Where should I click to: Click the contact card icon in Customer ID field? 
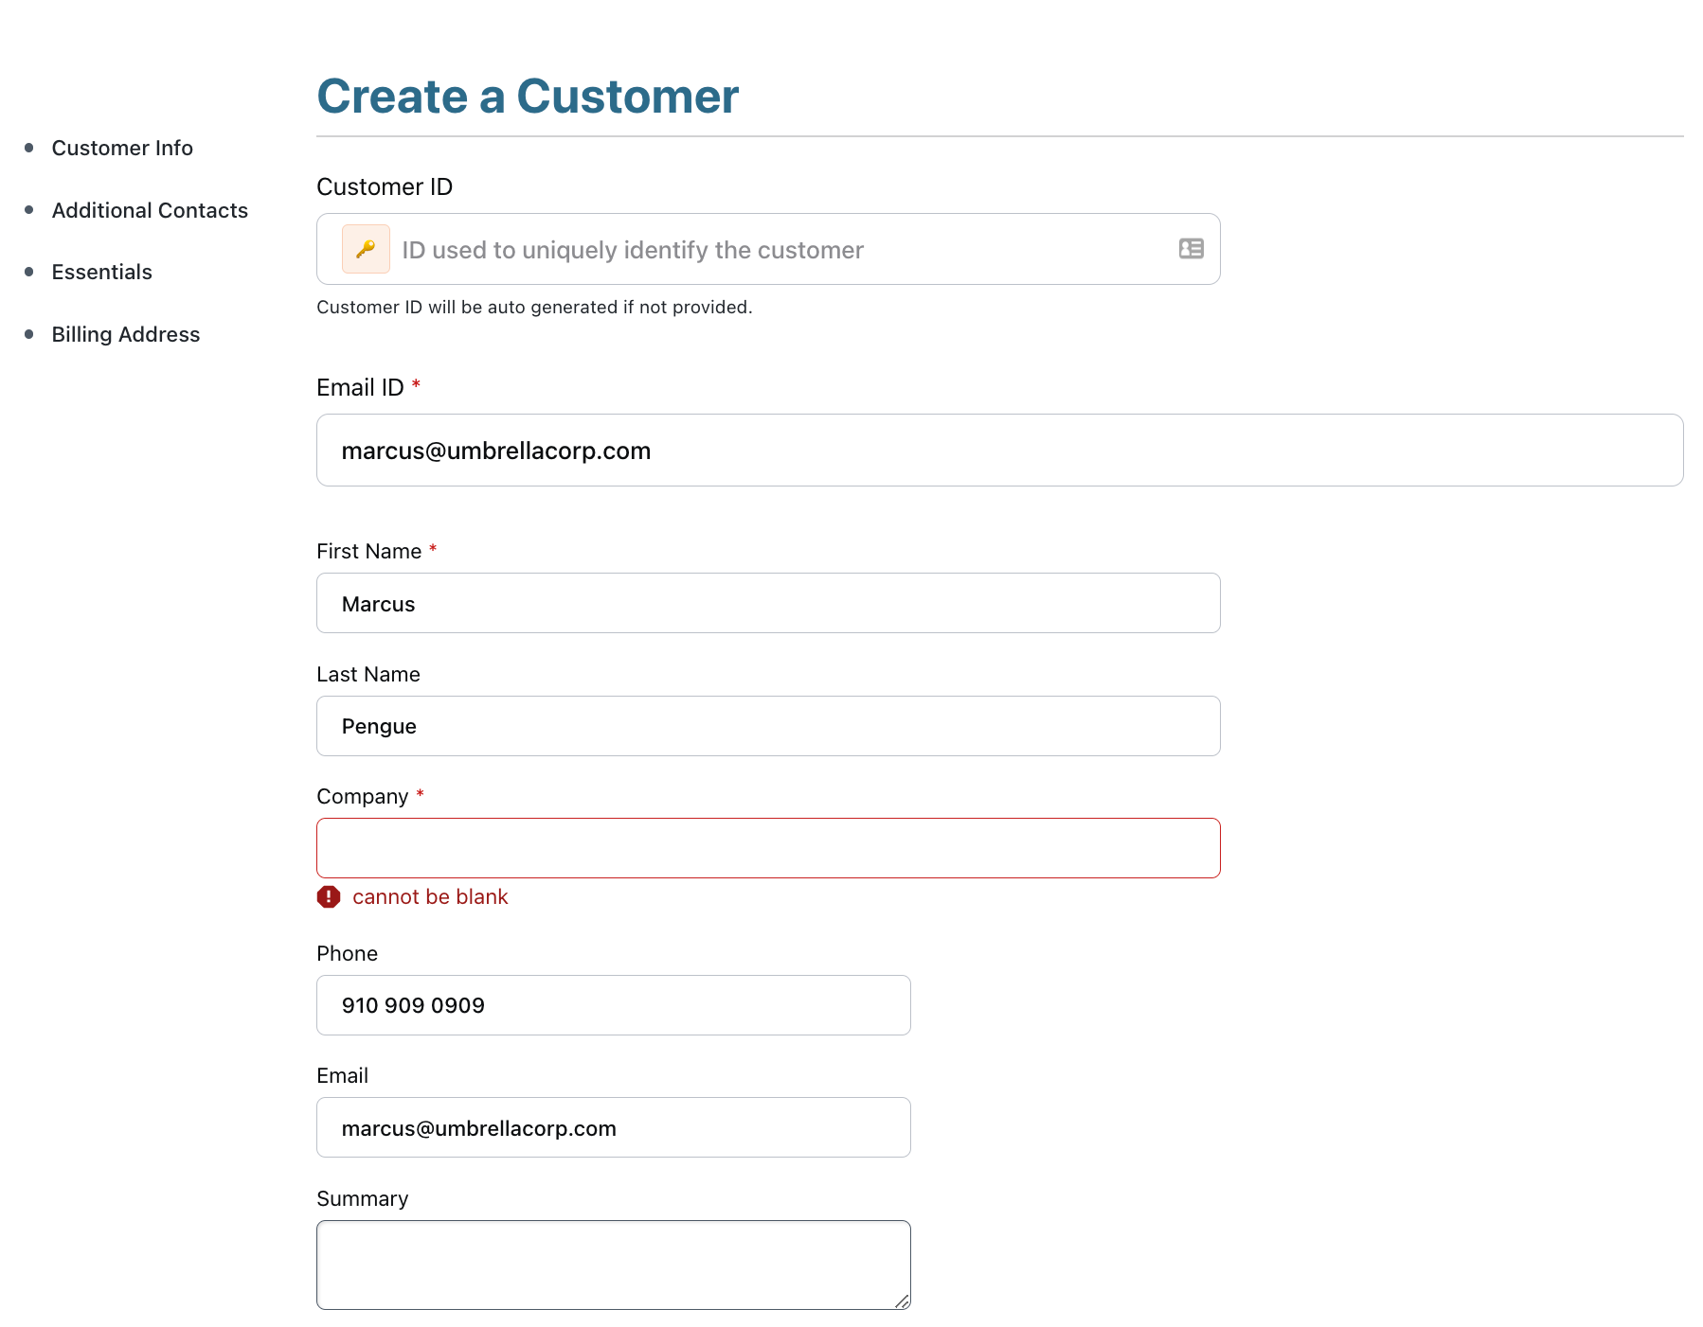coord(1191,249)
